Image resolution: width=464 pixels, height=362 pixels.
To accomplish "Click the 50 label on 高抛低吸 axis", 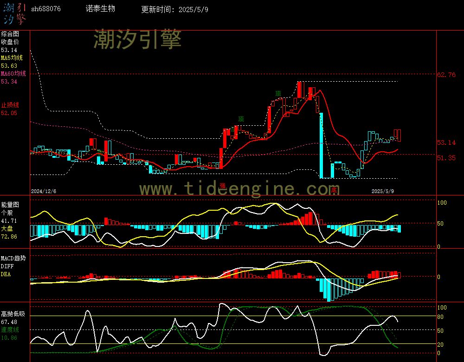I will (440, 330).
